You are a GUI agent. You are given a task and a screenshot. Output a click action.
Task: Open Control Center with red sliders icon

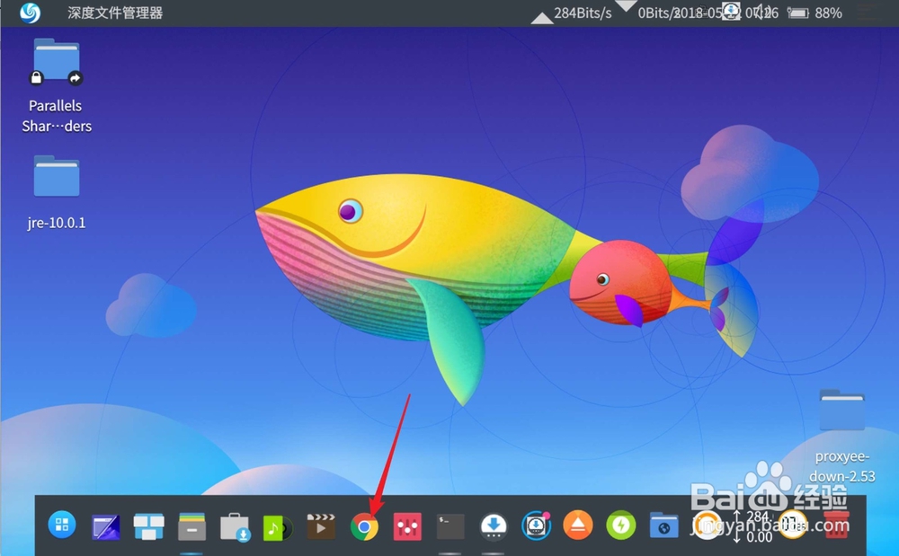407,526
